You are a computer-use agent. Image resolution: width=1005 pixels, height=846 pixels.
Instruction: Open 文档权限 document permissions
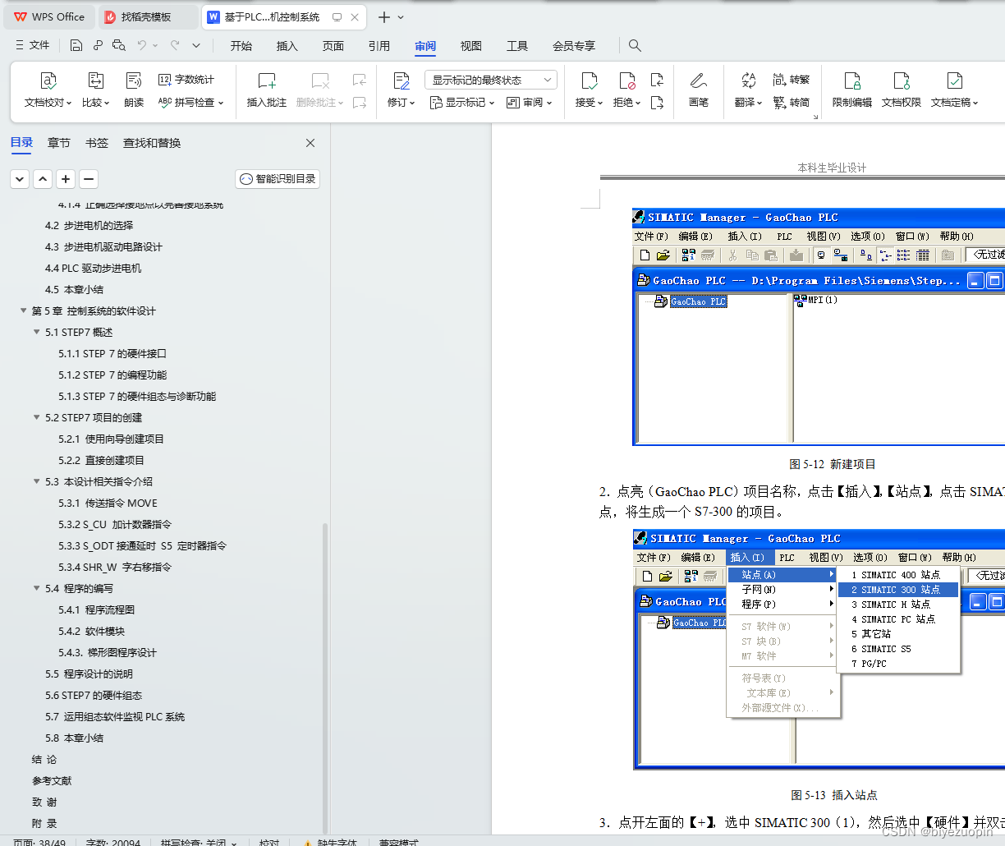[902, 90]
